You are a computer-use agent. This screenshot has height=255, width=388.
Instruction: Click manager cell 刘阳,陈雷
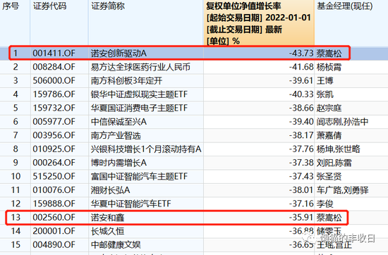[334, 163]
